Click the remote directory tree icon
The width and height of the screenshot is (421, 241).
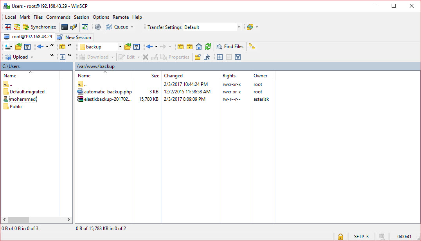(252, 46)
